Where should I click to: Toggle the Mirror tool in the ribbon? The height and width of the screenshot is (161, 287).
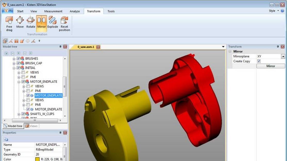tap(42, 23)
